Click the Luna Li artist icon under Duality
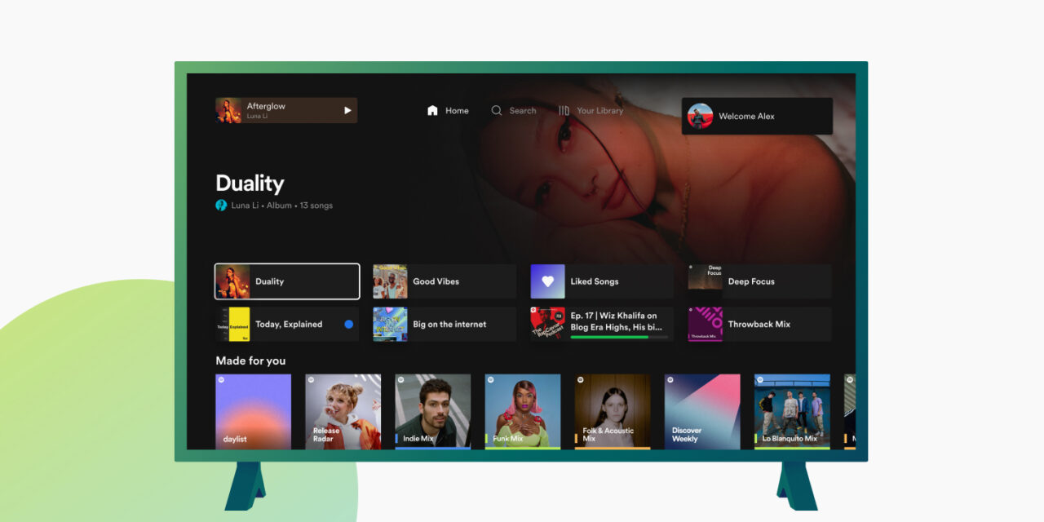This screenshot has width=1044, height=522. 221,206
